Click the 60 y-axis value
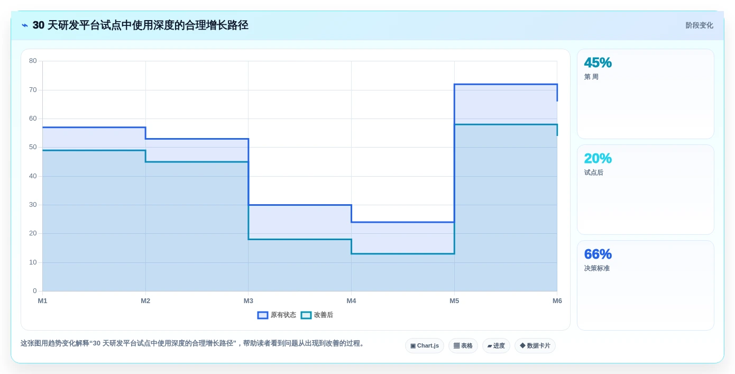This screenshot has height=374, width=735. click(33, 118)
